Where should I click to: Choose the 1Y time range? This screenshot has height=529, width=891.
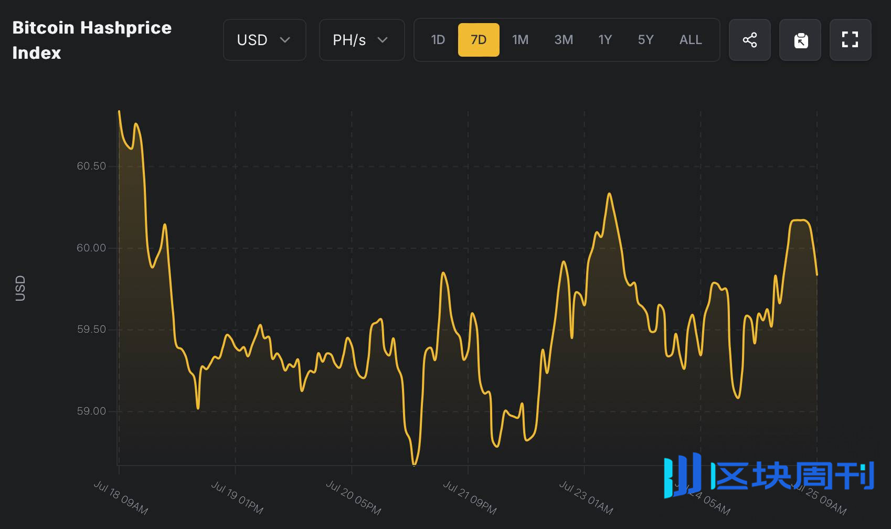click(x=605, y=40)
